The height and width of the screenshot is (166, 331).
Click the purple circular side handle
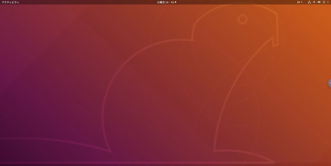pos(330,83)
